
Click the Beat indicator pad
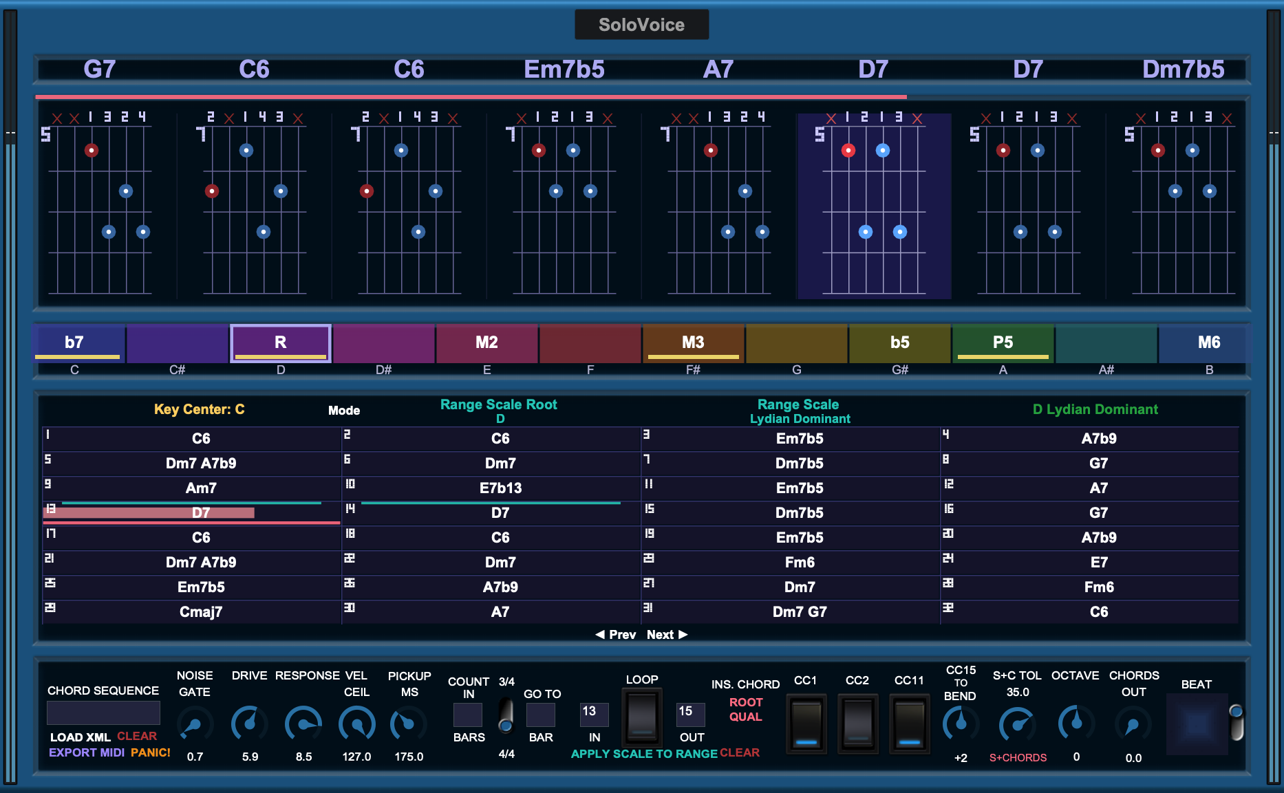[1197, 724]
